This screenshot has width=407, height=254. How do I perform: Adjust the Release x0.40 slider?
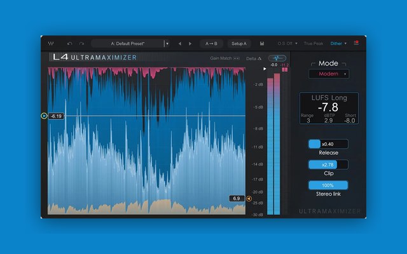(328, 144)
